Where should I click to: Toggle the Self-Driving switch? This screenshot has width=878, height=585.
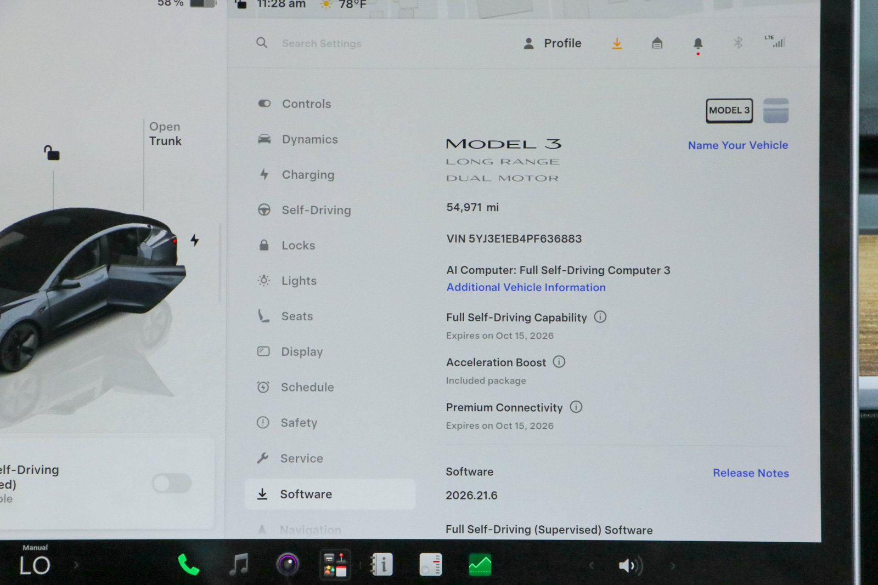pos(172,484)
